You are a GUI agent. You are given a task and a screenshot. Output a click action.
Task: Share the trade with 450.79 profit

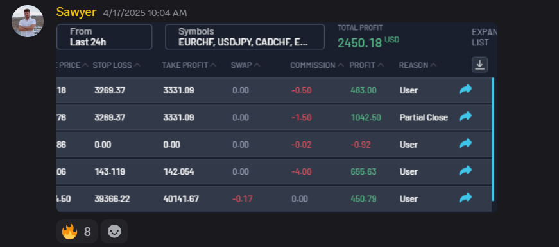465,198
